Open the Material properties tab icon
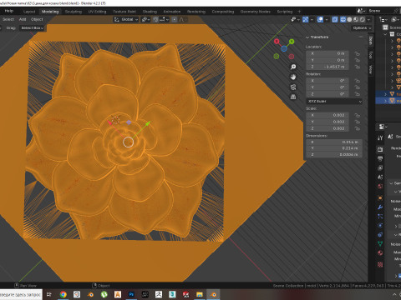 (380, 253)
